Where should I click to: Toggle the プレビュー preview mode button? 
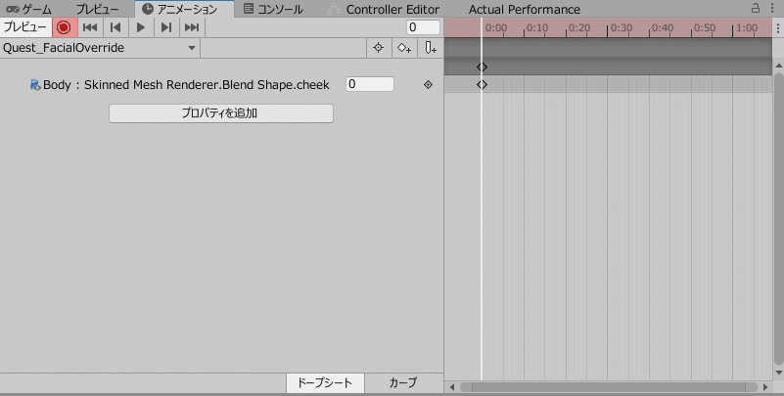click(25, 27)
